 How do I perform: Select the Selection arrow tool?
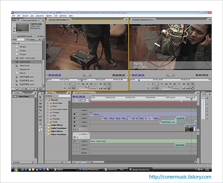40,97
